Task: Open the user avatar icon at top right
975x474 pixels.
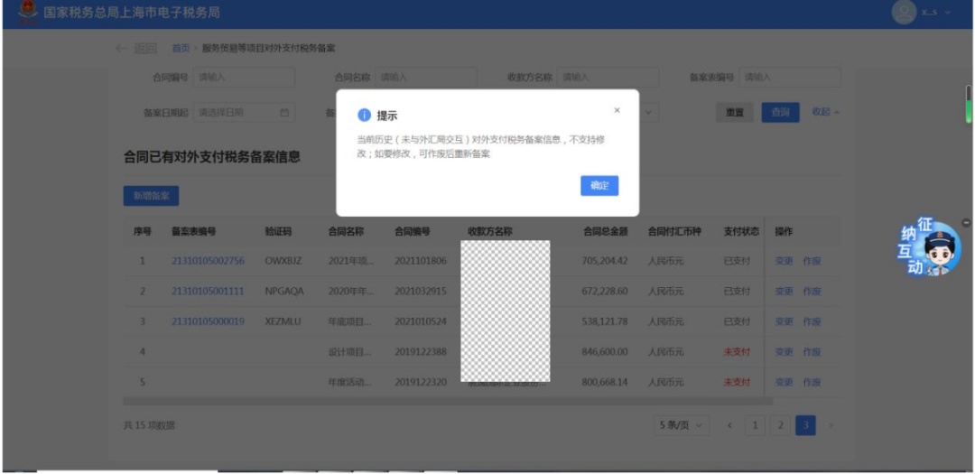Action: click(x=904, y=13)
